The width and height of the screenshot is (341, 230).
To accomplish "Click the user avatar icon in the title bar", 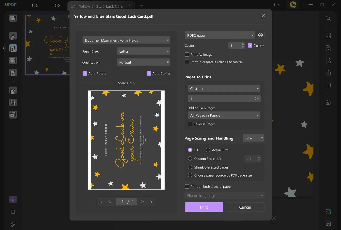I will coord(293,5).
